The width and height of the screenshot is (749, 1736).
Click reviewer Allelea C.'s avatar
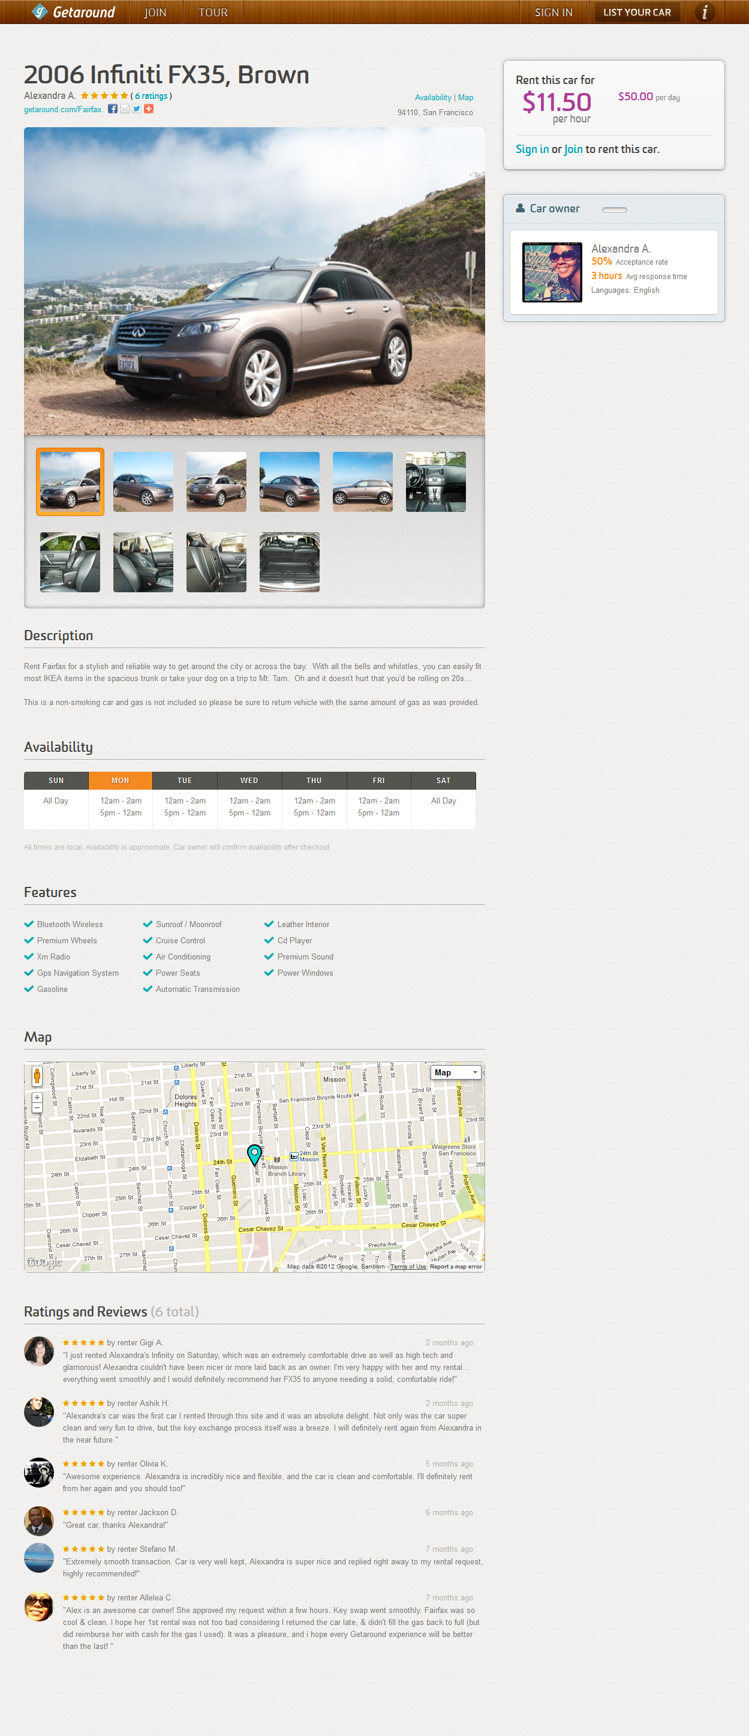click(x=38, y=1606)
